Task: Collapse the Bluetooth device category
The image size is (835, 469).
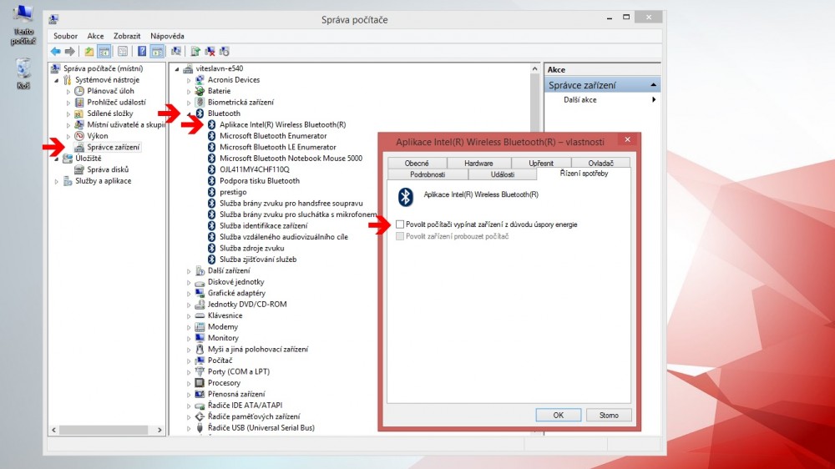Action: click(189, 113)
